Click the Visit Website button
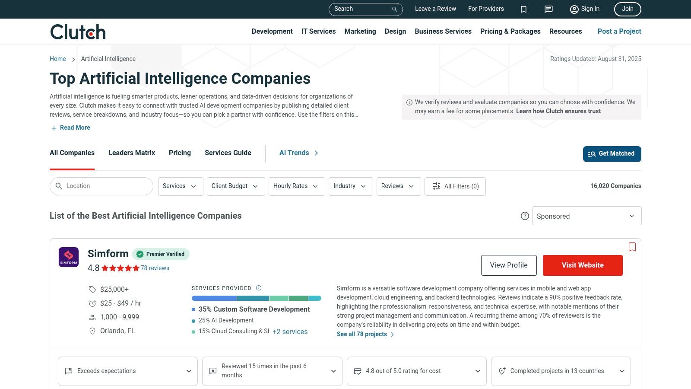The height and width of the screenshot is (389, 691). 583,265
